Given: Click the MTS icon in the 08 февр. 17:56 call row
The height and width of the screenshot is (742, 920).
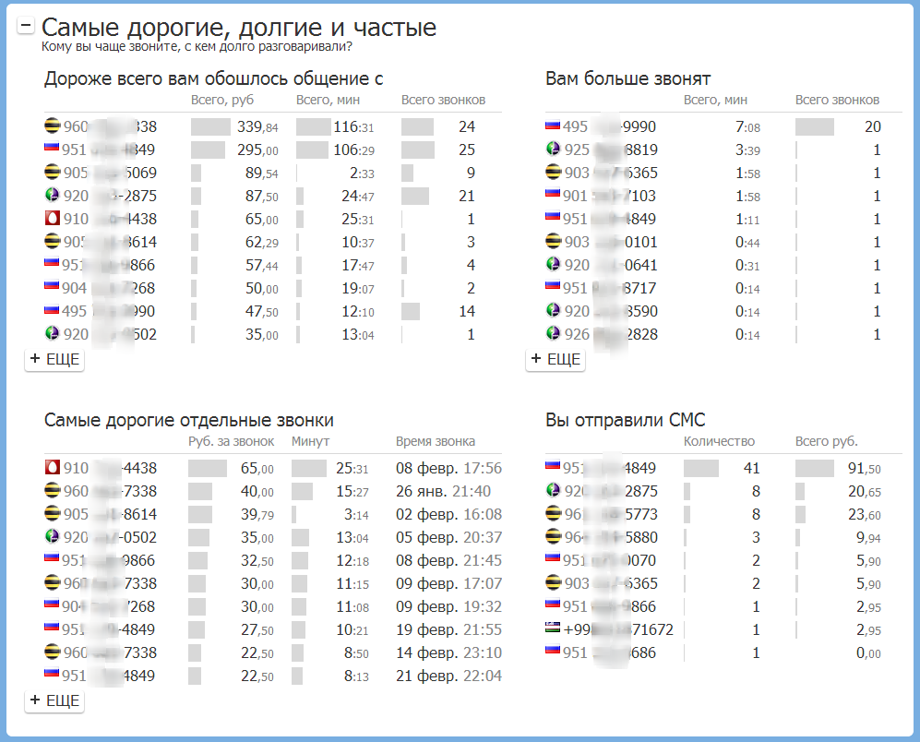Looking at the screenshot, I should click(53, 467).
